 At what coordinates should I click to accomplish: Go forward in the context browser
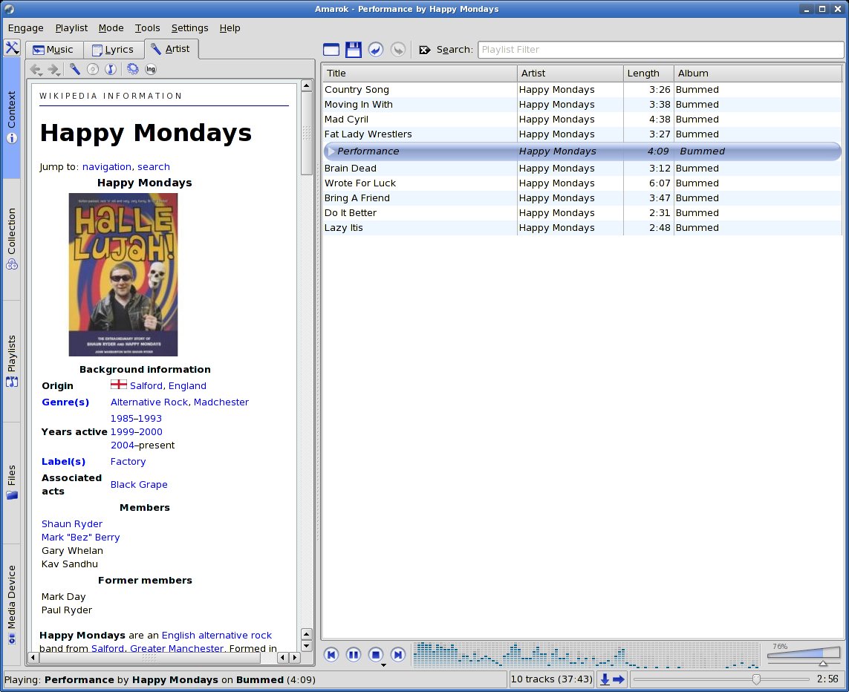(x=54, y=69)
